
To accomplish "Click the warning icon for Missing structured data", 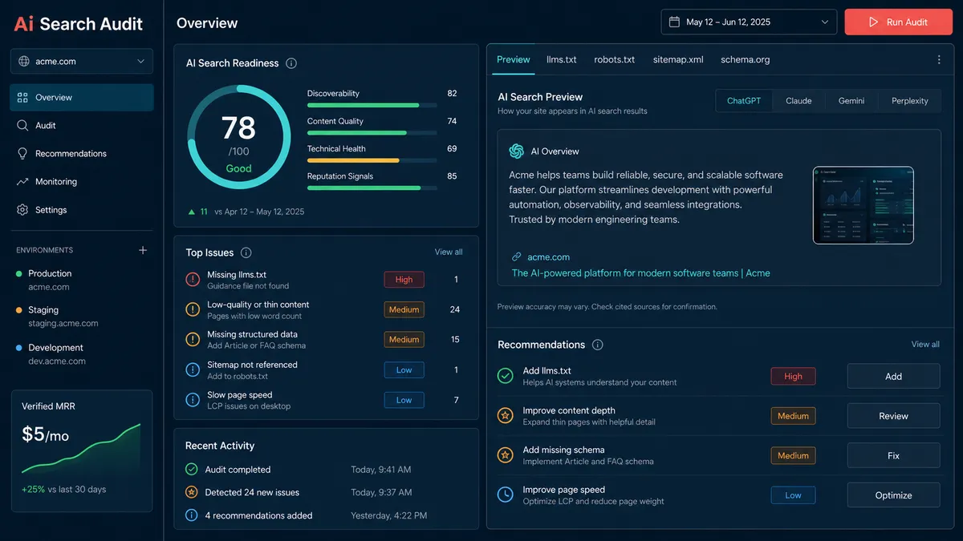I will (x=193, y=339).
